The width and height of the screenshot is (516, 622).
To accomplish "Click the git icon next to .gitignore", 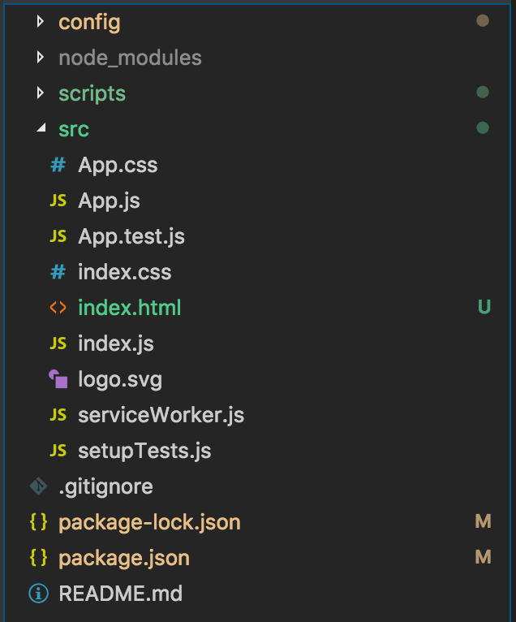I will [x=38, y=486].
